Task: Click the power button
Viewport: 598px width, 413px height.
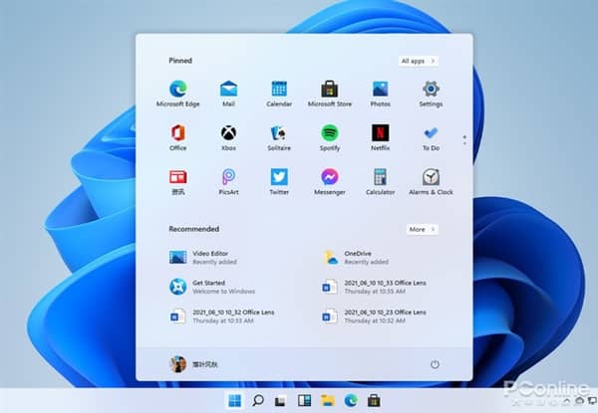Action: click(x=435, y=364)
